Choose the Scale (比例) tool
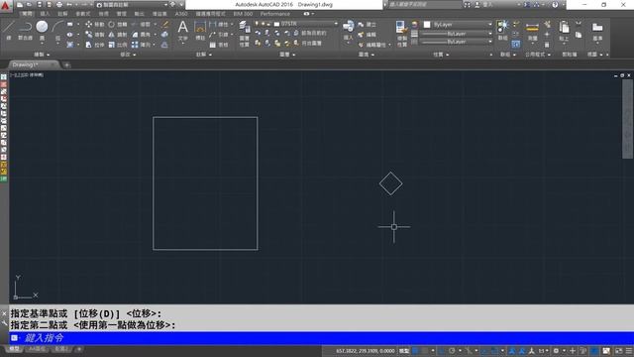This screenshot has height=357, width=634. point(118,45)
